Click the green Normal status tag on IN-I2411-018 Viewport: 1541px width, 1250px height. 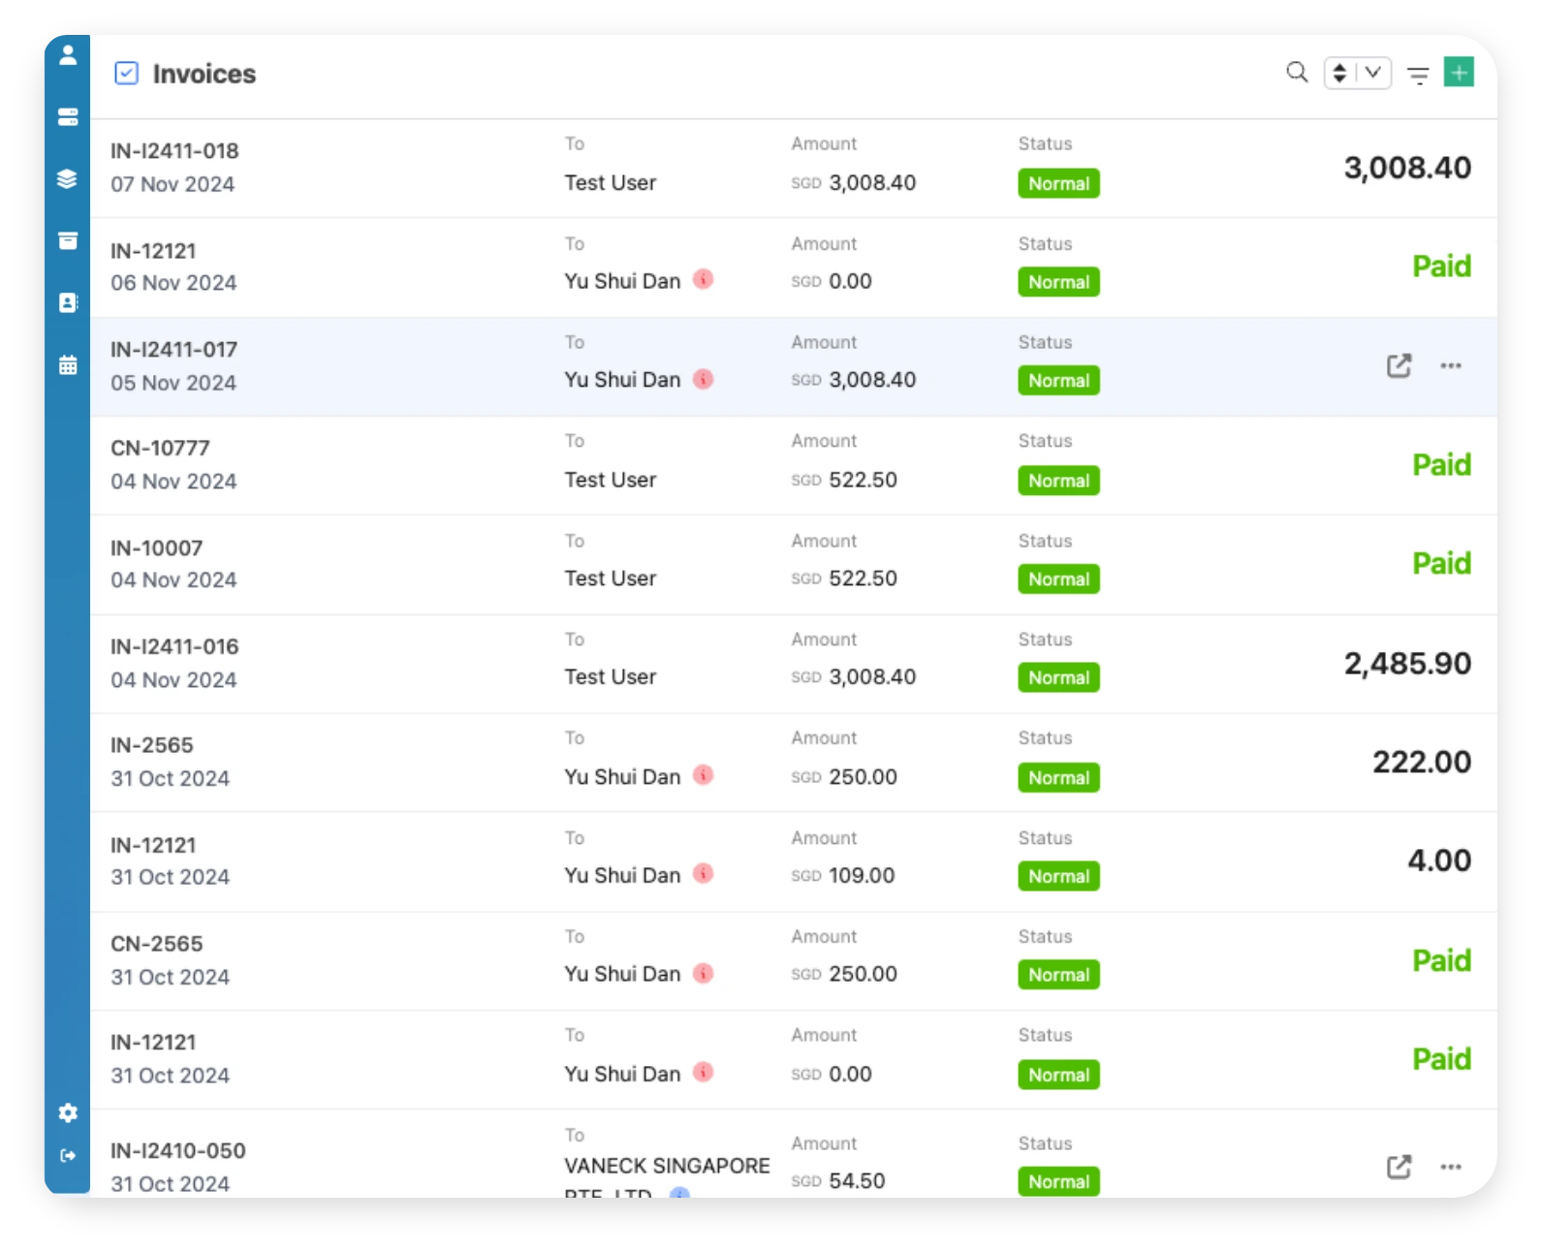click(1058, 184)
